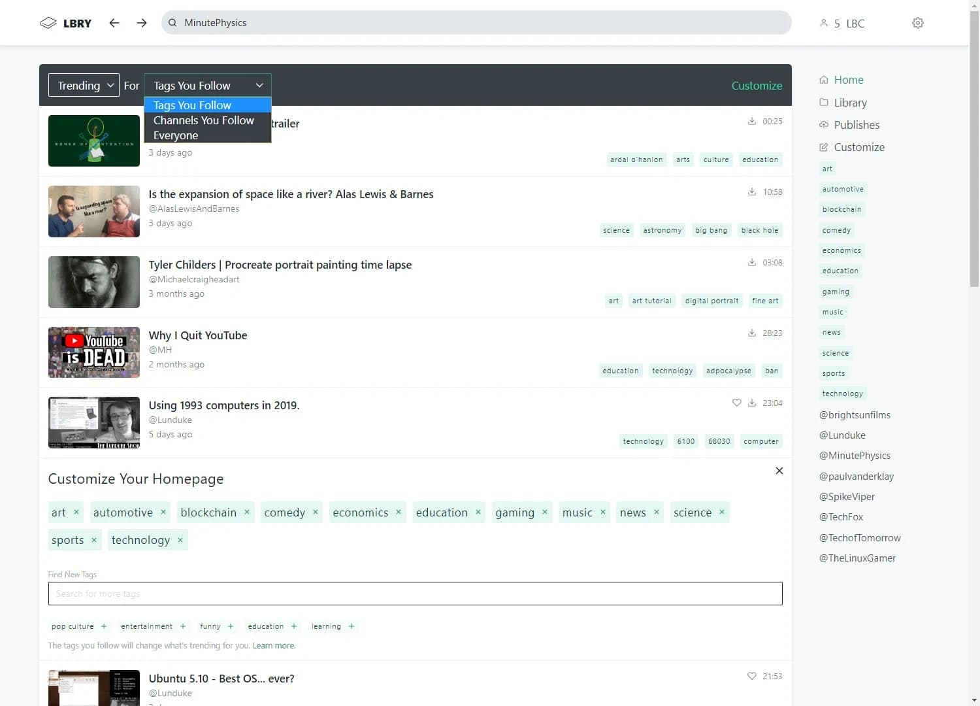980x706 pixels.
Task: Focus the MinutePhysics search bar
Action: point(476,23)
